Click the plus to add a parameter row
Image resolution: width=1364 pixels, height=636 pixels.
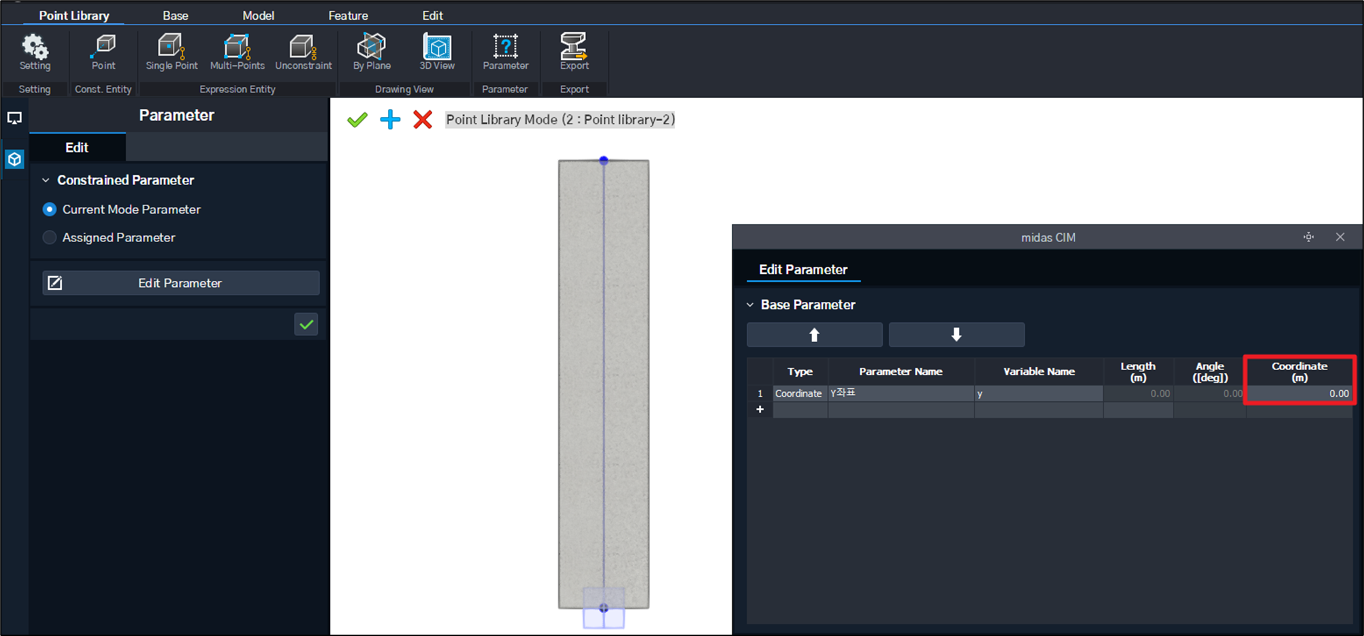click(x=760, y=409)
